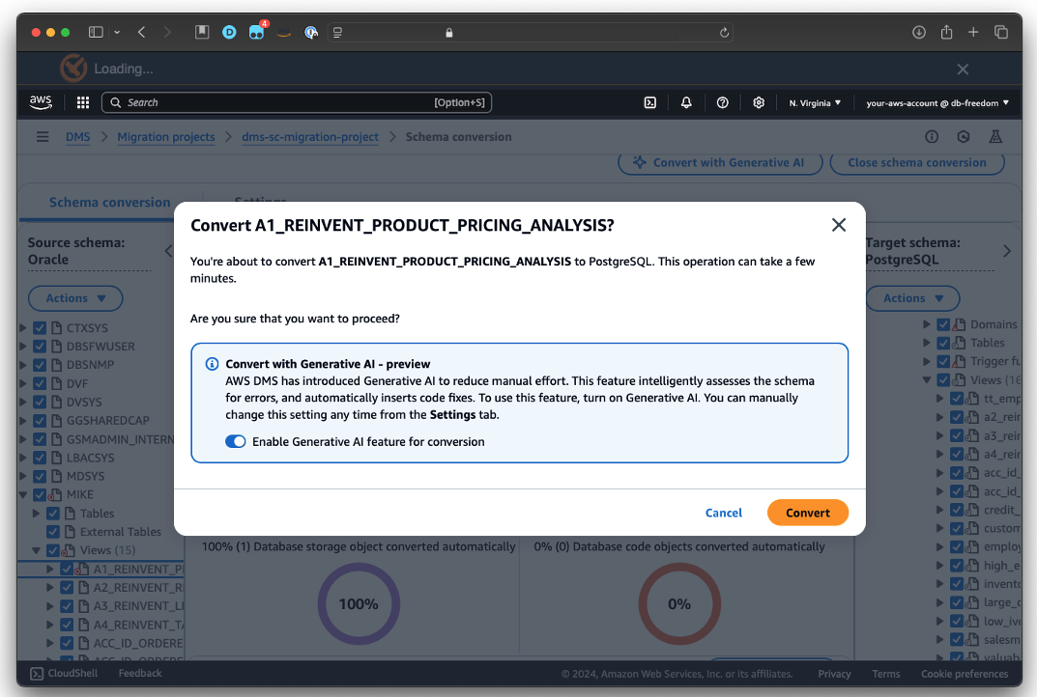Open a new Safari tab
Viewport: 1037px width, 697px height.
[x=973, y=32]
